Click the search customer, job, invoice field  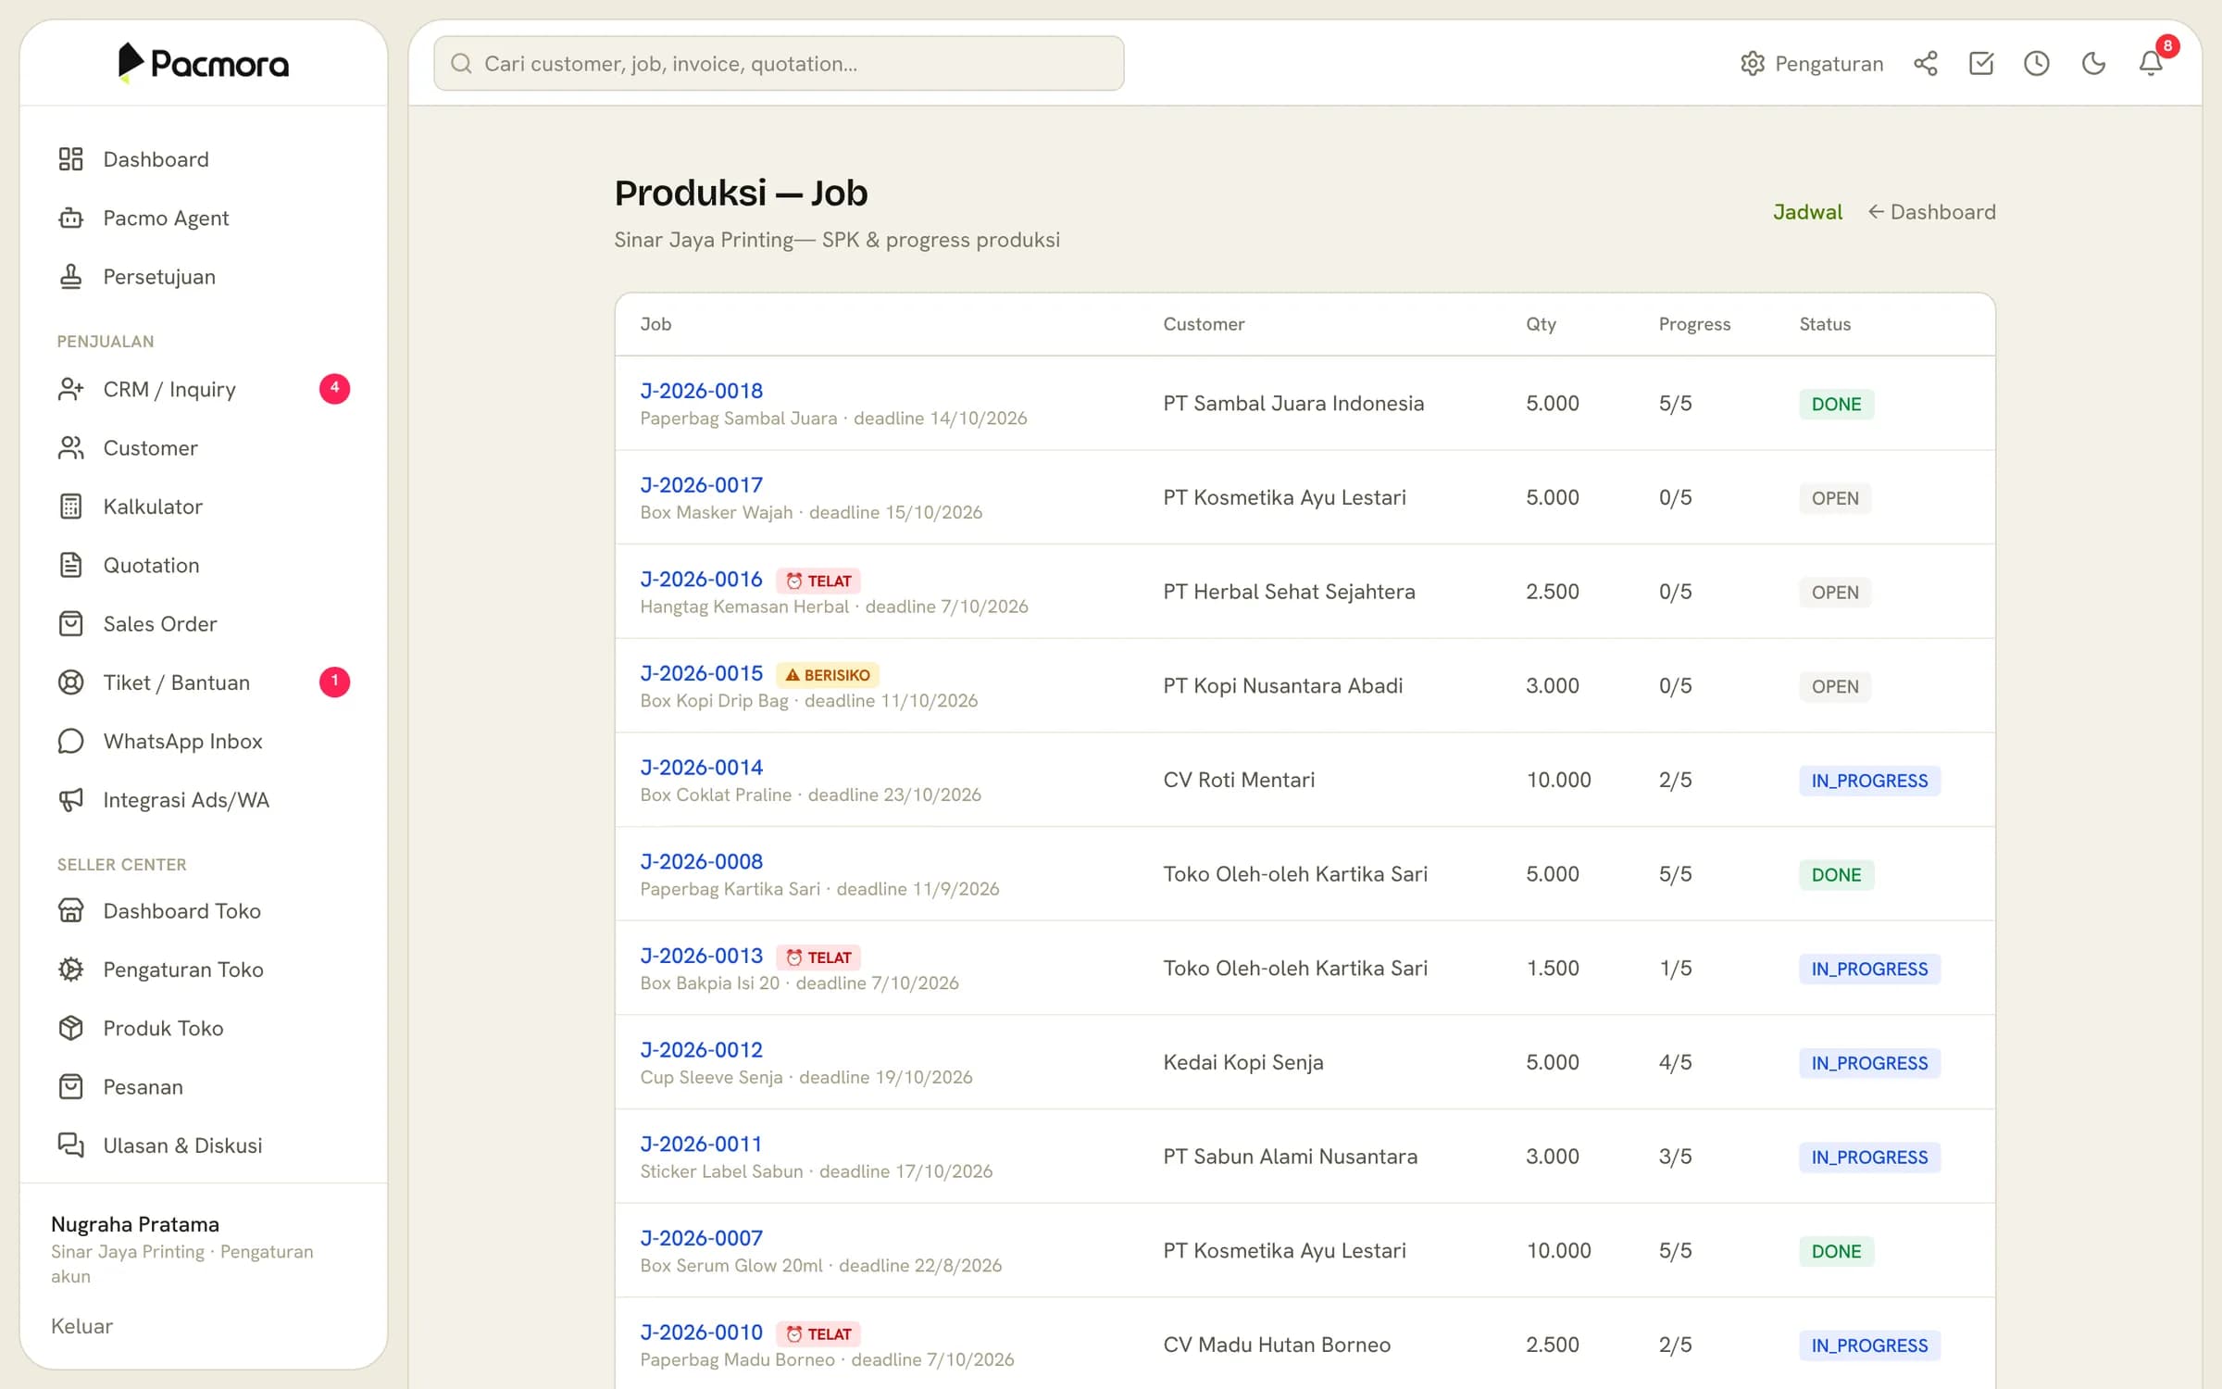pyautogui.click(x=779, y=63)
